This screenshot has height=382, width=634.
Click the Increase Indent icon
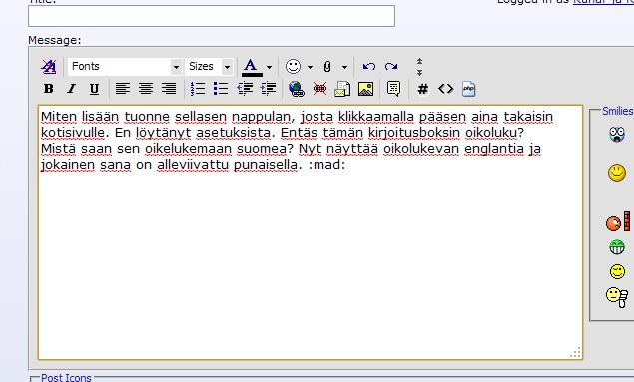pyautogui.click(x=268, y=89)
